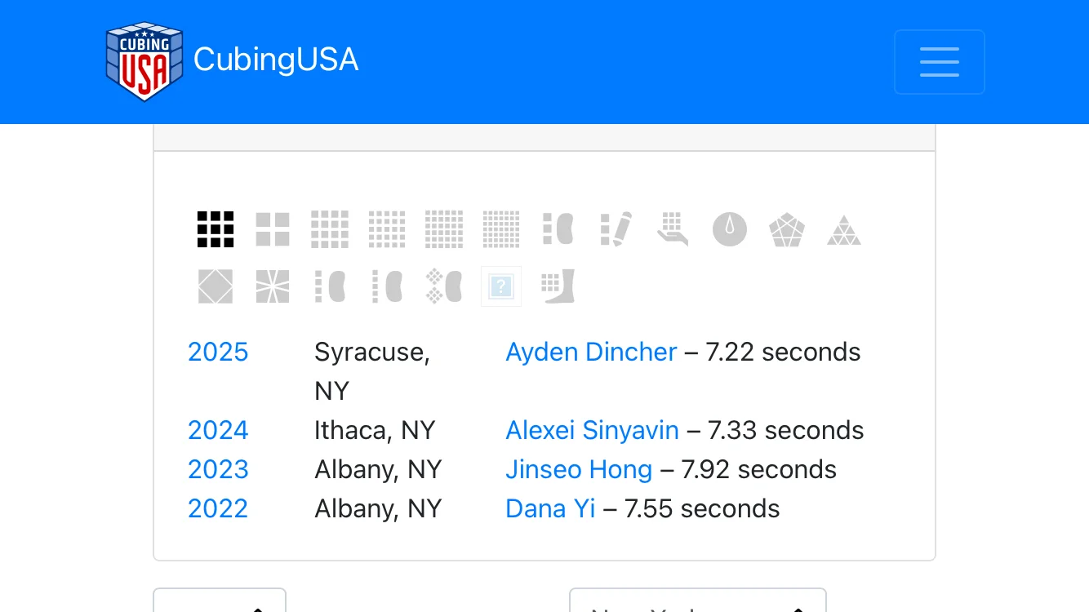Viewport: 1089px width, 612px height.
Task: Click the CubingUSA shield logo
Action: 144,61
